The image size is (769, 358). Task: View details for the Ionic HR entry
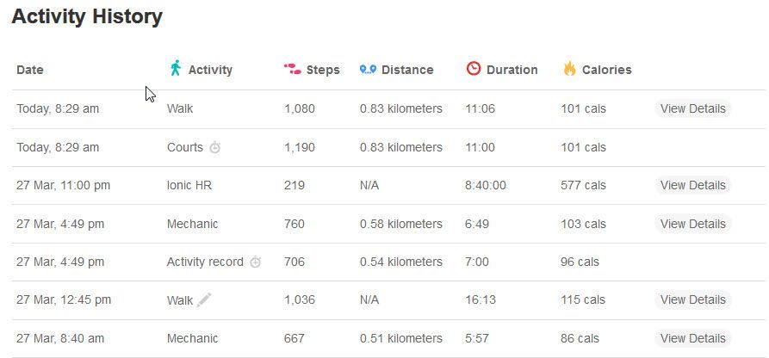pyautogui.click(x=692, y=185)
